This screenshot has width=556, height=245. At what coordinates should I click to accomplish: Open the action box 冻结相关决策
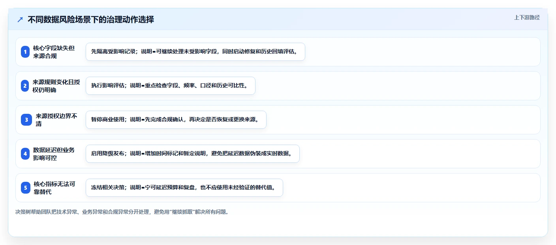(x=184, y=188)
